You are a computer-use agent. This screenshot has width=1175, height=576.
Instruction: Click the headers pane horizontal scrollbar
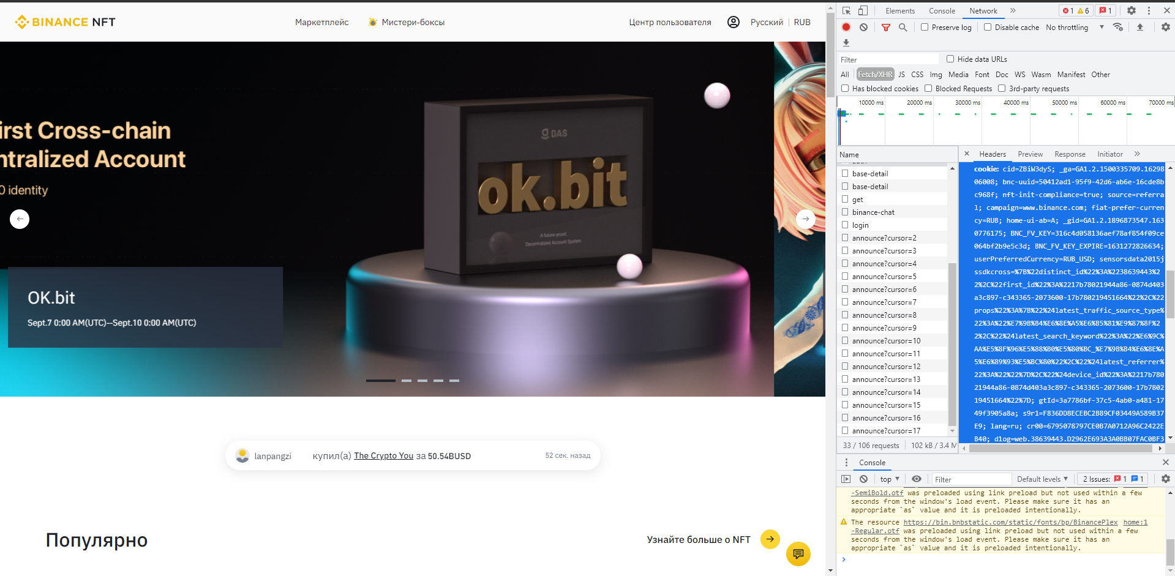tap(1061, 448)
